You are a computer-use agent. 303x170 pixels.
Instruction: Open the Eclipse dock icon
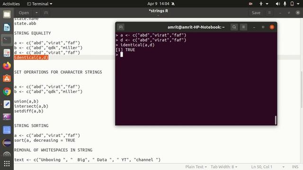[7, 143]
